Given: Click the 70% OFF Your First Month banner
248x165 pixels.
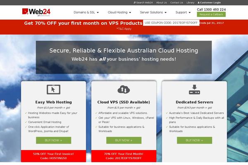Looking at the screenshot, I should [x=124, y=156].
